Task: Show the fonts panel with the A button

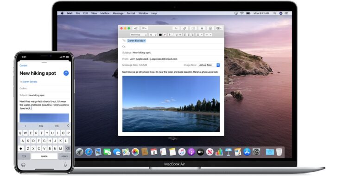Action: click(202, 28)
